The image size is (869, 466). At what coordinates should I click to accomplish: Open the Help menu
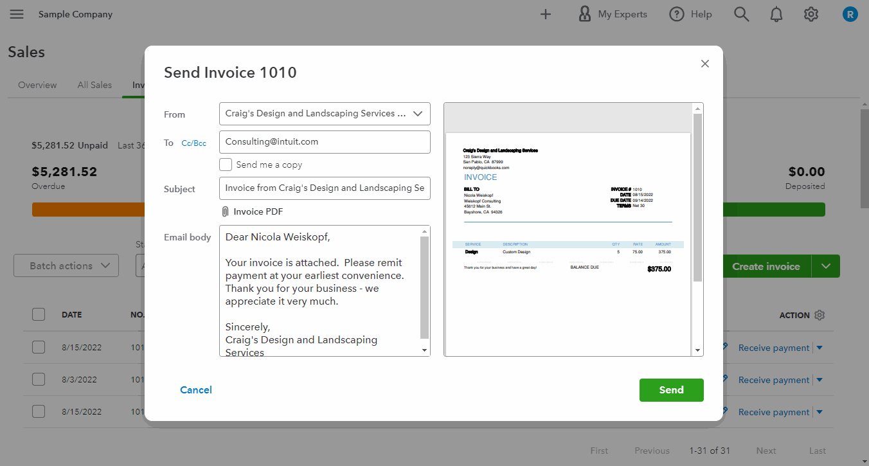point(690,14)
